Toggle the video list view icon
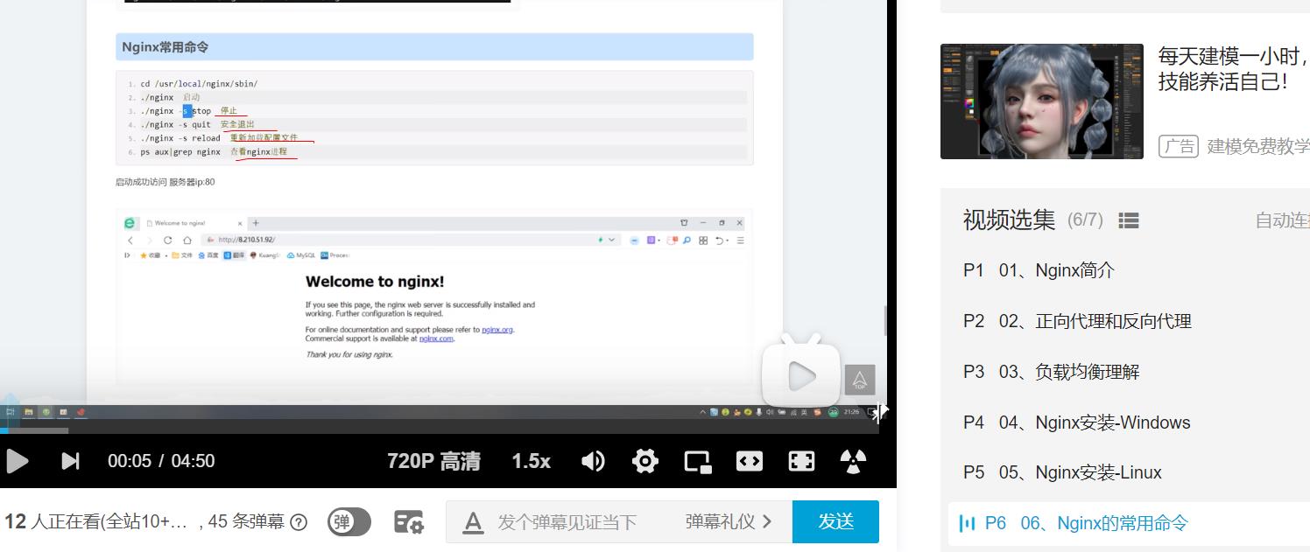The height and width of the screenshot is (552, 1310). (1129, 220)
